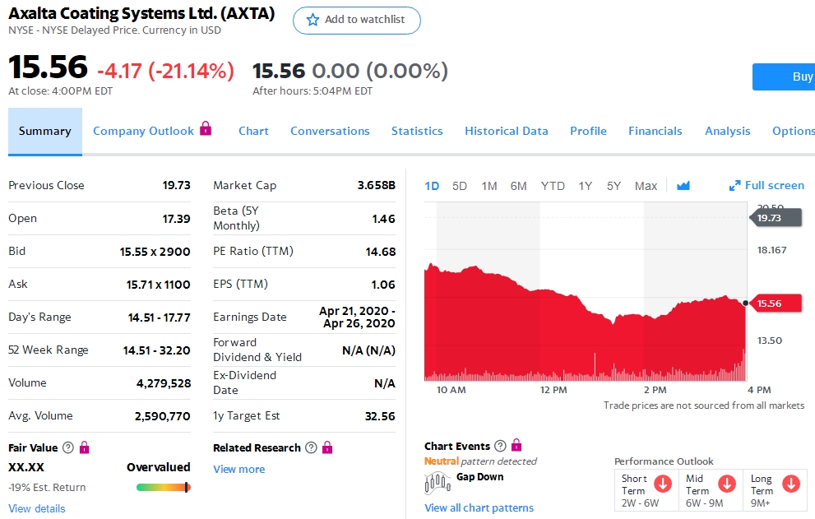Click the Beta value 1.46
Screen dimensions: 815x519
(x=383, y=219)
